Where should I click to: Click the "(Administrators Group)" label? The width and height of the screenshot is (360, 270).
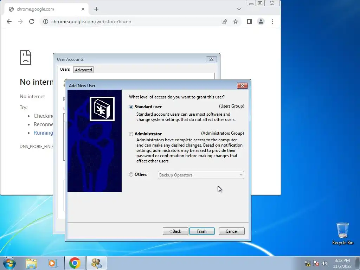223,133
